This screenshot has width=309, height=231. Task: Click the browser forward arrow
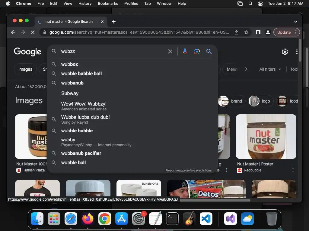[23, 32]
